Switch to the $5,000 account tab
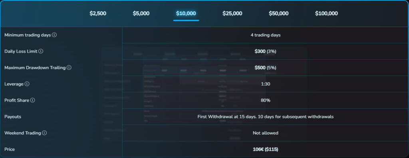 [141, 14]
